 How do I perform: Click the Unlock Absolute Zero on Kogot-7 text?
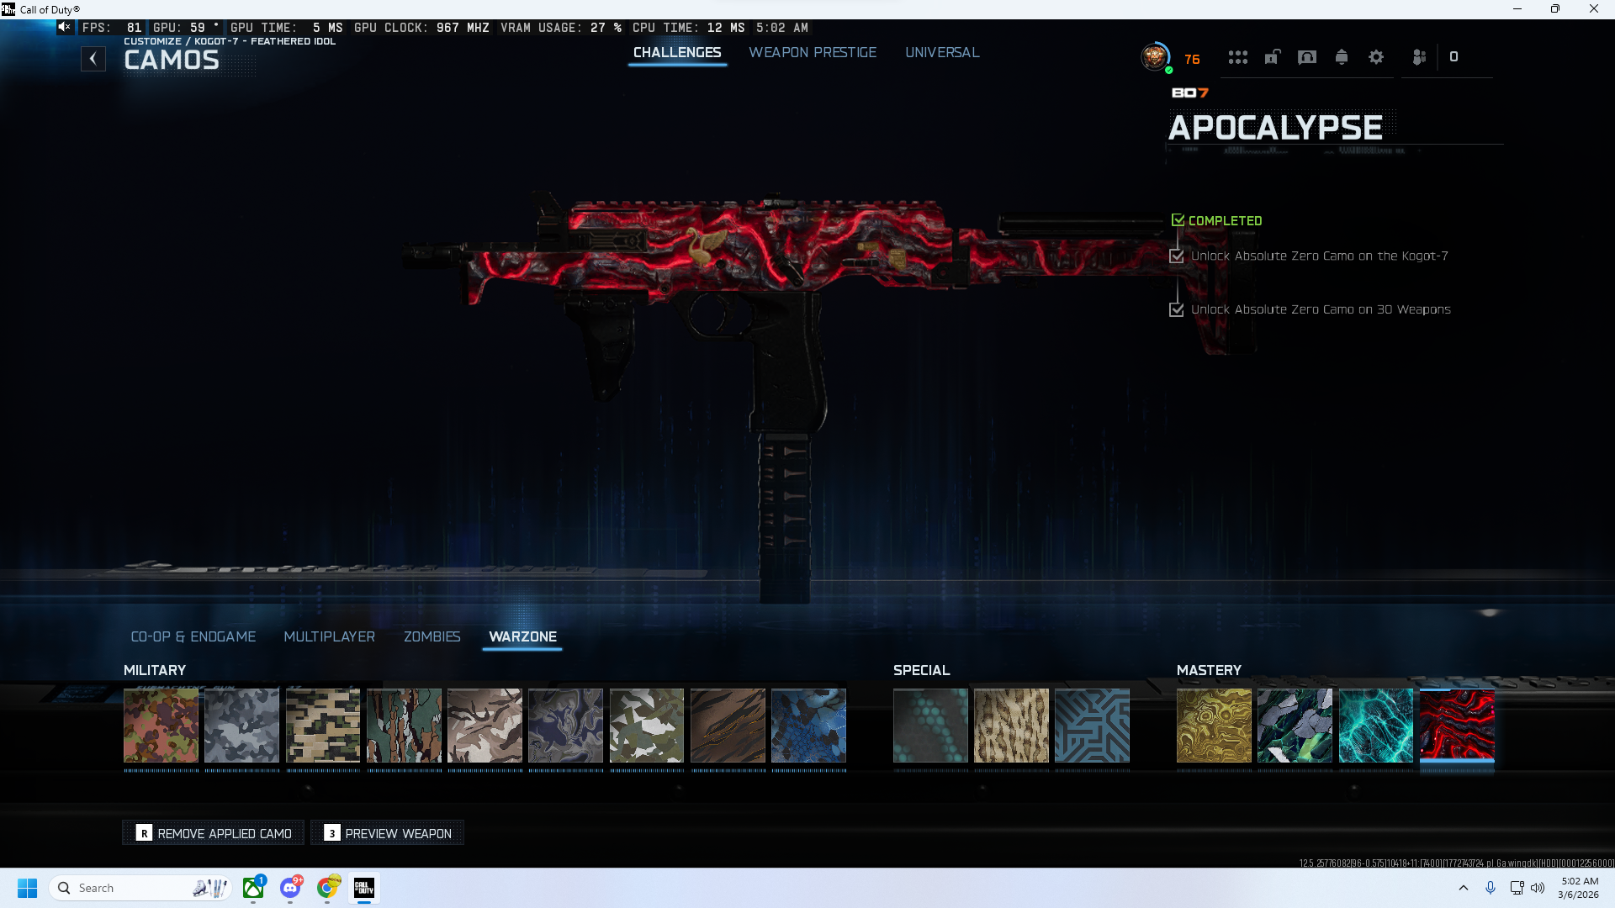(x=1320, y=256)
